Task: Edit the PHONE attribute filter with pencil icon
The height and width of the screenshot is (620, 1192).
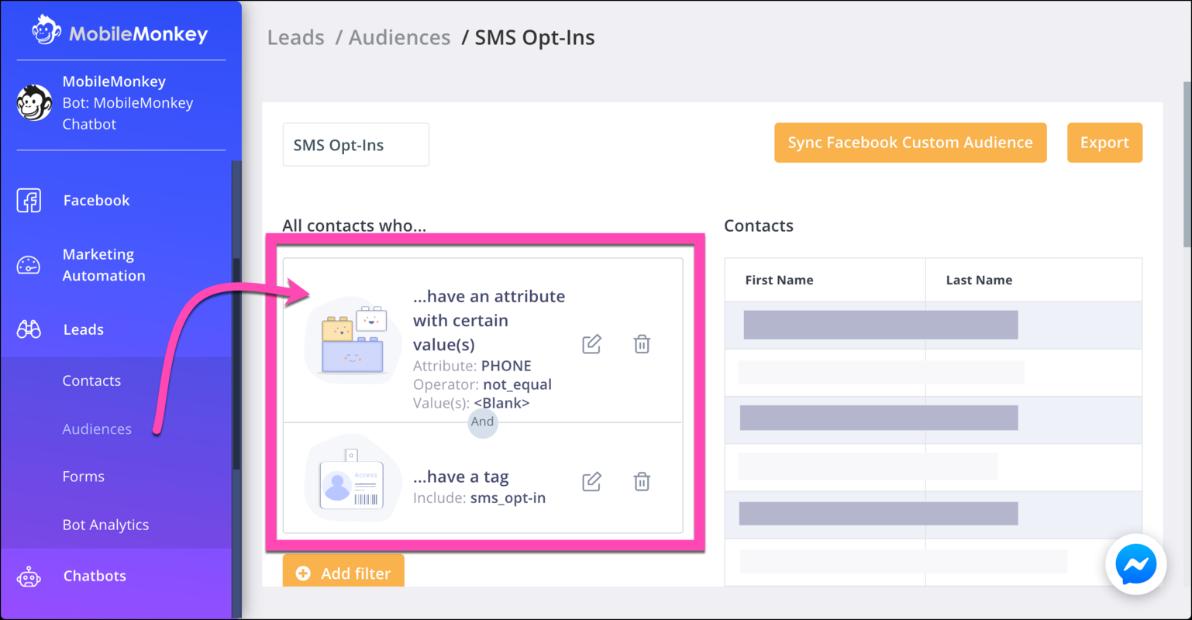Action: point(591,344)
